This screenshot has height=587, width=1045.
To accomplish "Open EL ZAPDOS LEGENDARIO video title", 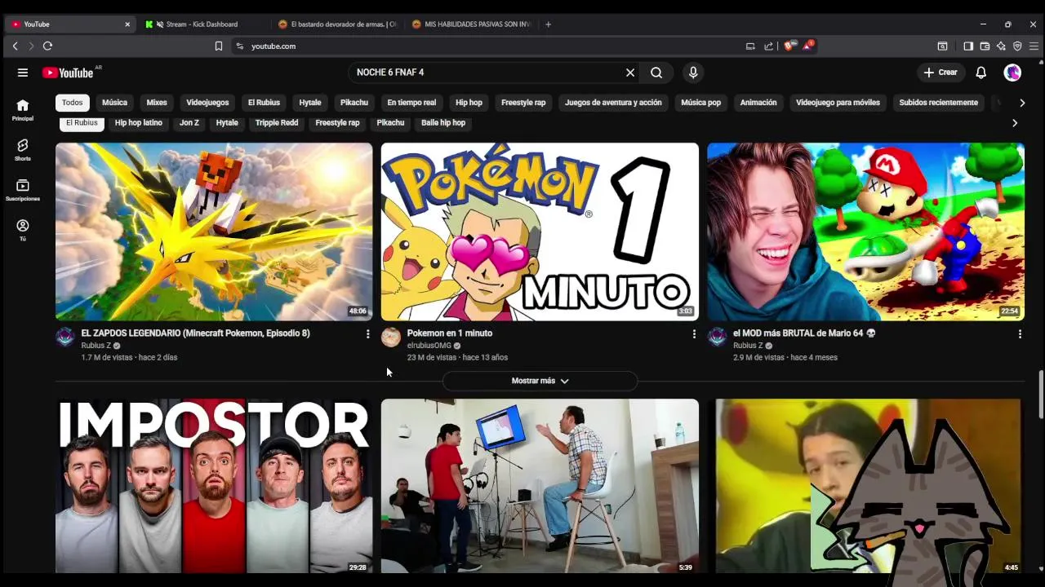I will (196, 333).
